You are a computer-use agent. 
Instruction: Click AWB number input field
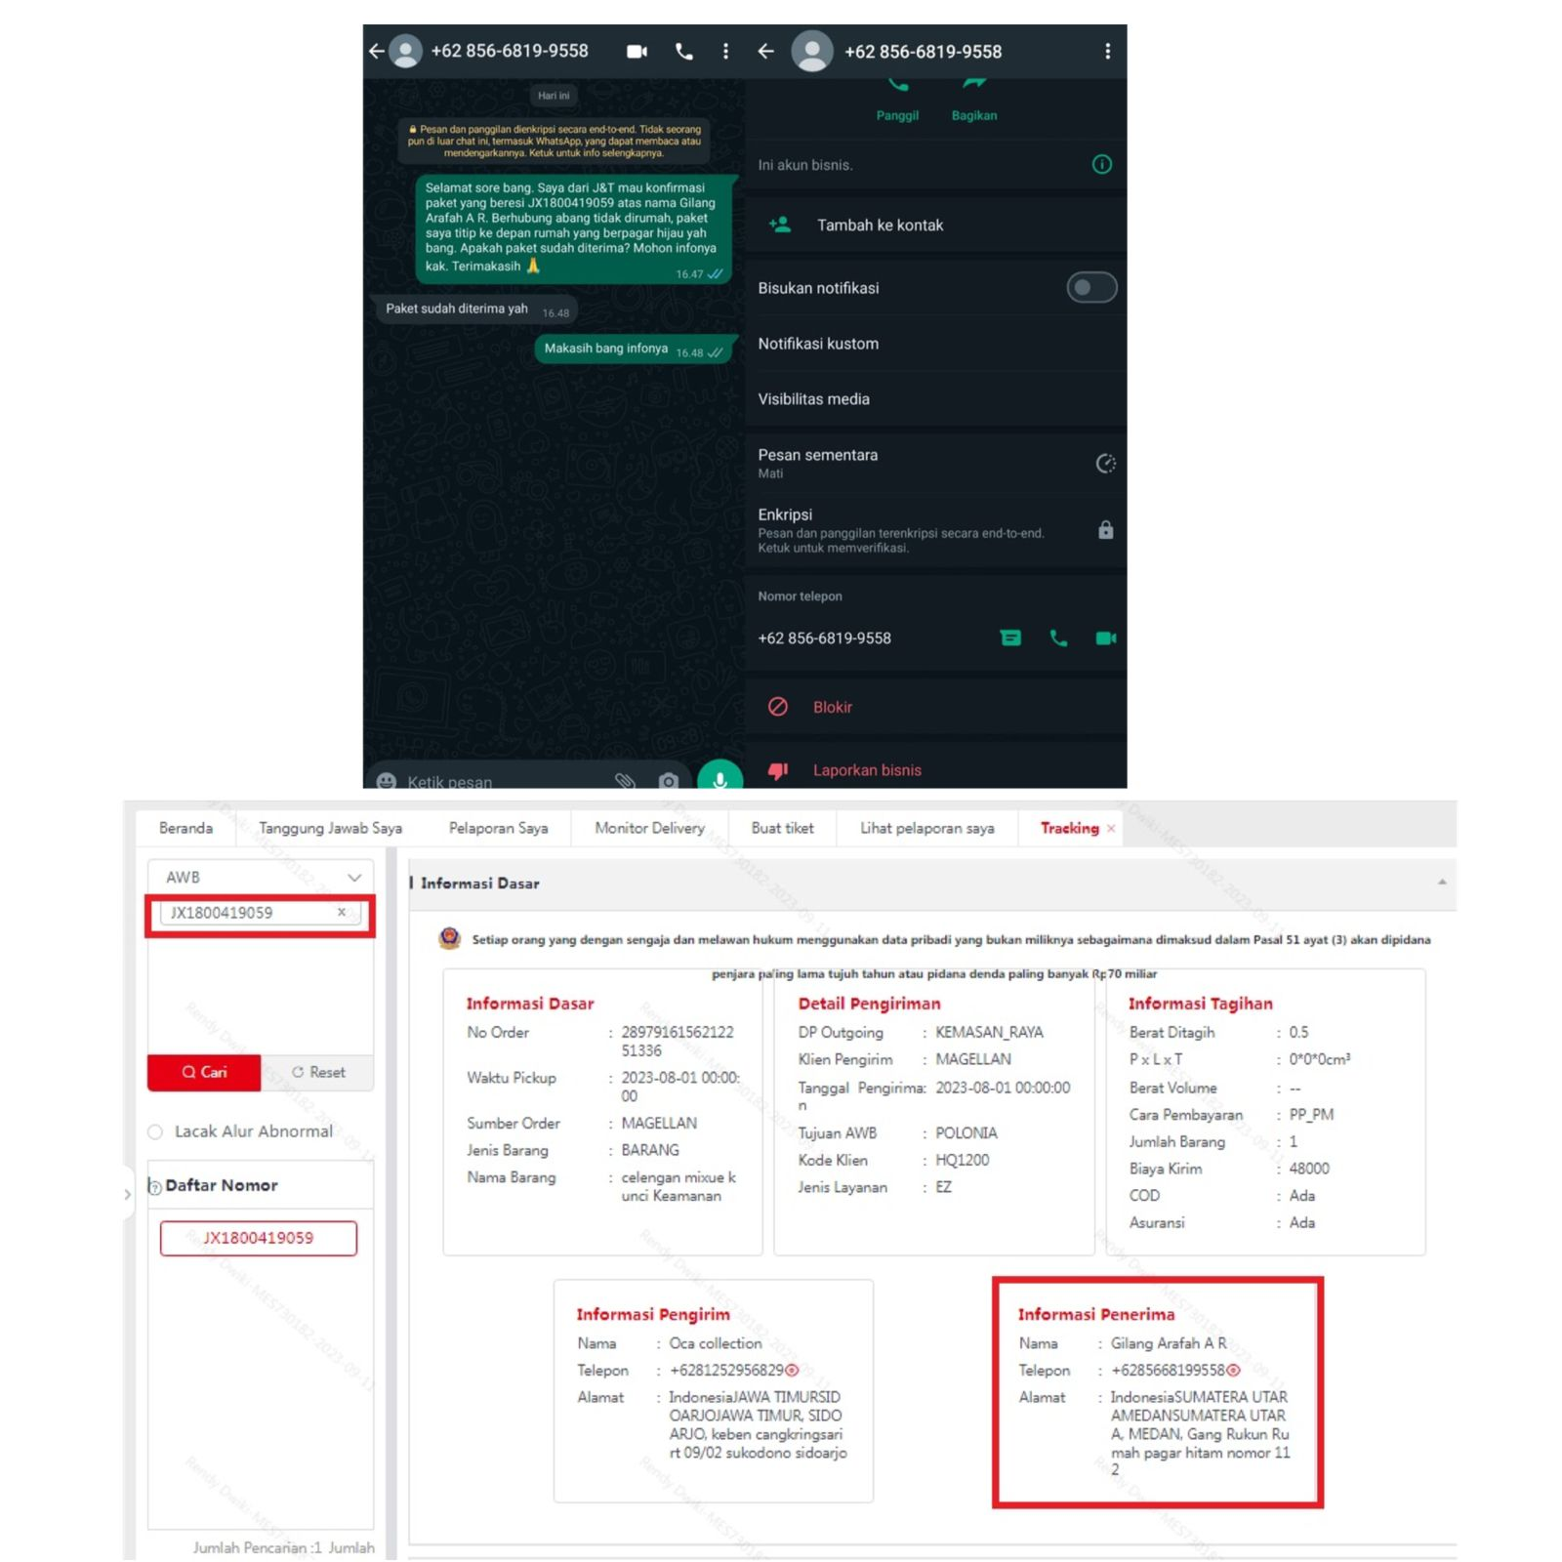pos(260,912)
